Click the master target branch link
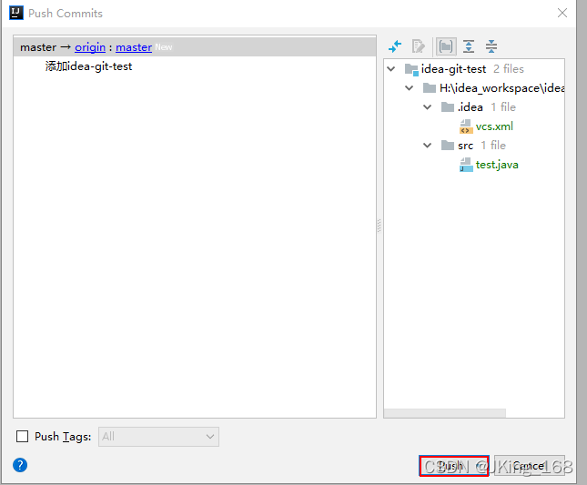The image size is (587, 485). (134, 47)
